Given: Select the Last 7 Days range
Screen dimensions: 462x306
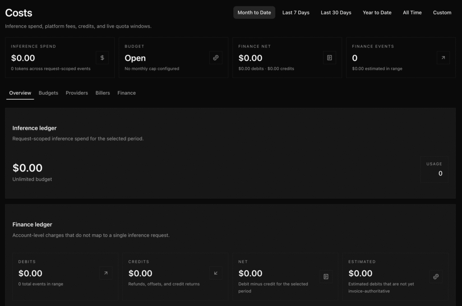Looking at the screenshot, I should click(296, 12).
